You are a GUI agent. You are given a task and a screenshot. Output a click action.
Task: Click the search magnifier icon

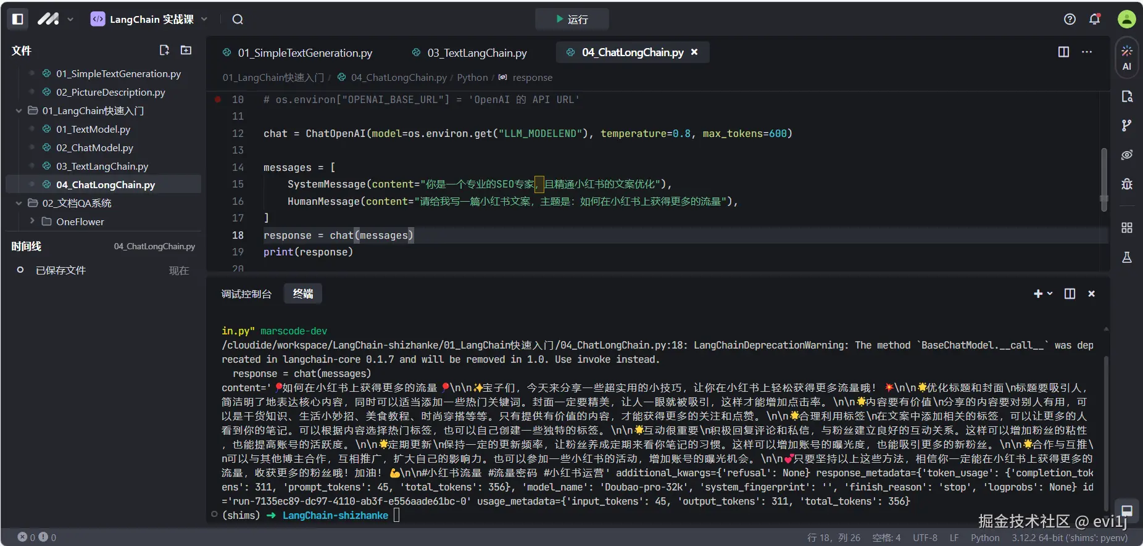point(238,19)
